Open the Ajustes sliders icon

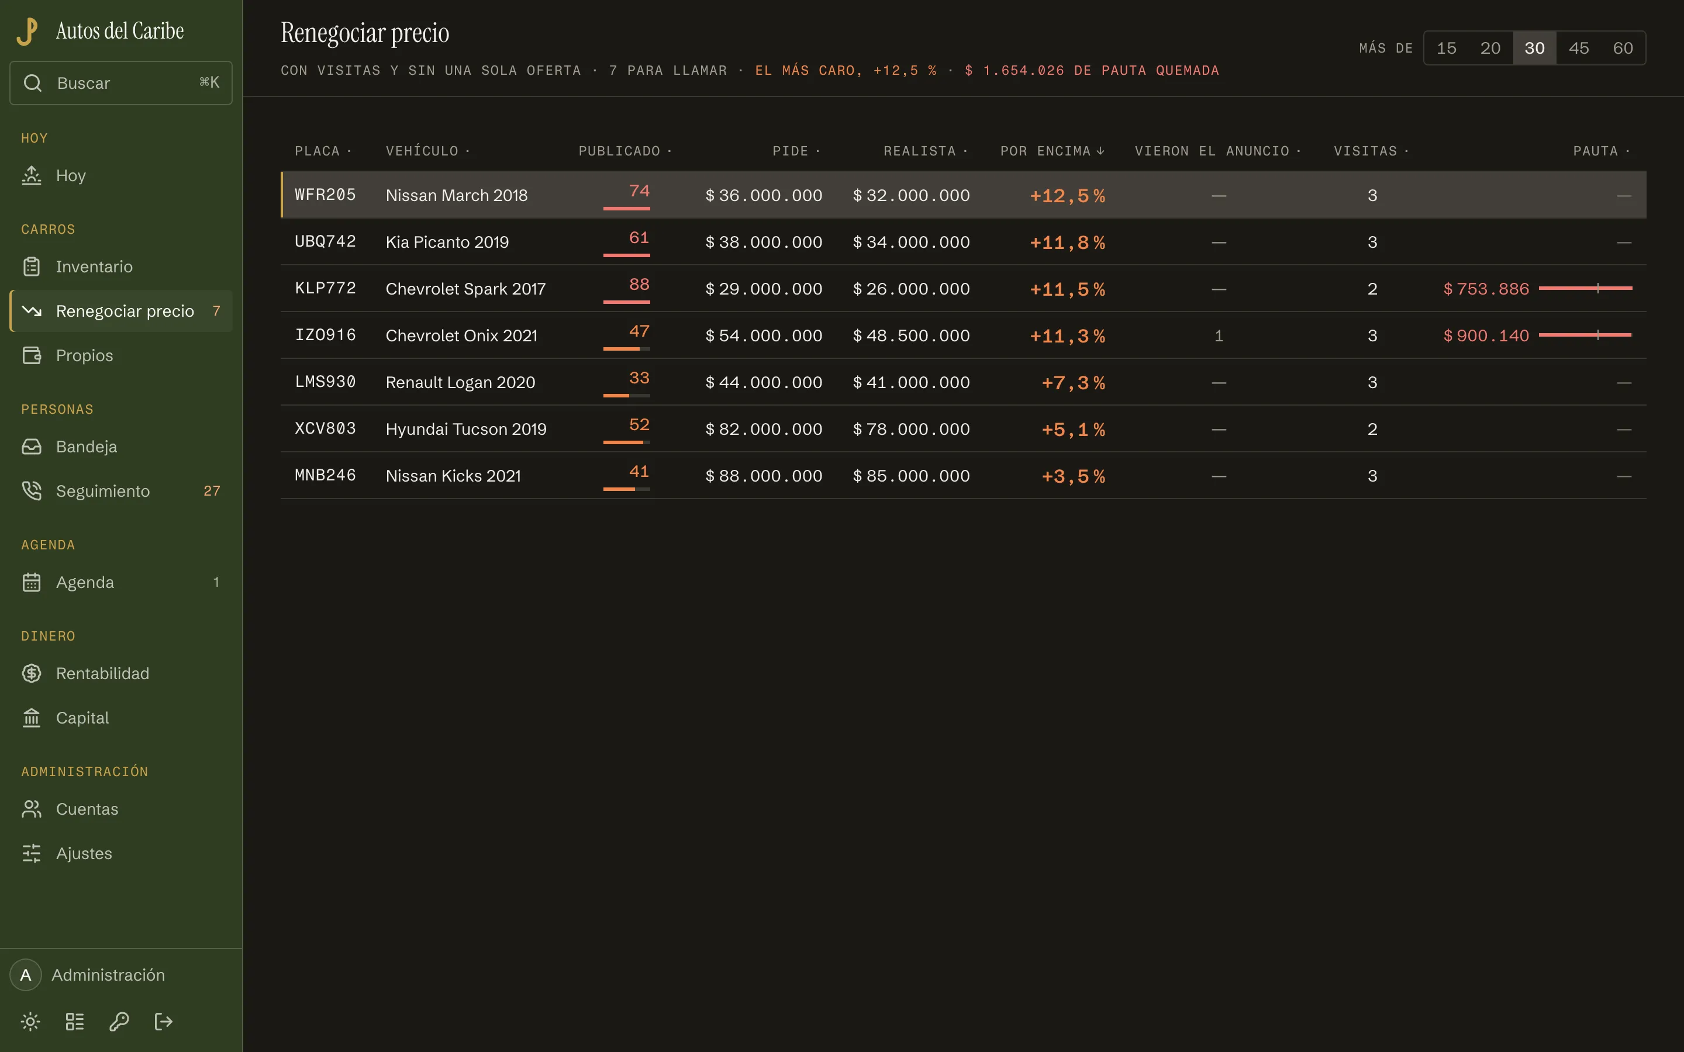pyautogui.click(x=32, y=854)
